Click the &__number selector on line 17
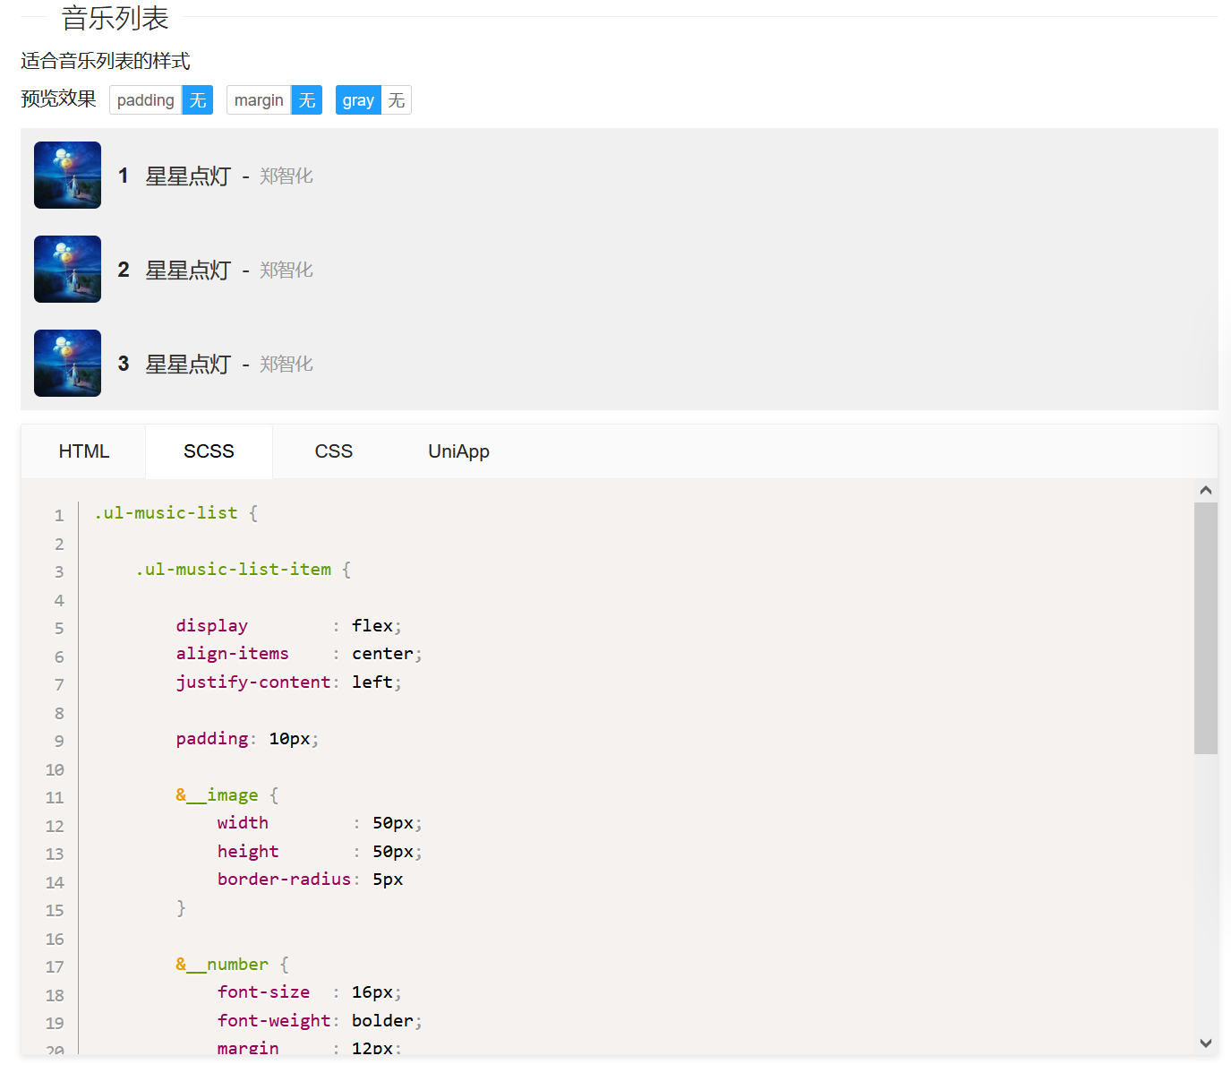1231x1073 pixels. tap(222, 965)
